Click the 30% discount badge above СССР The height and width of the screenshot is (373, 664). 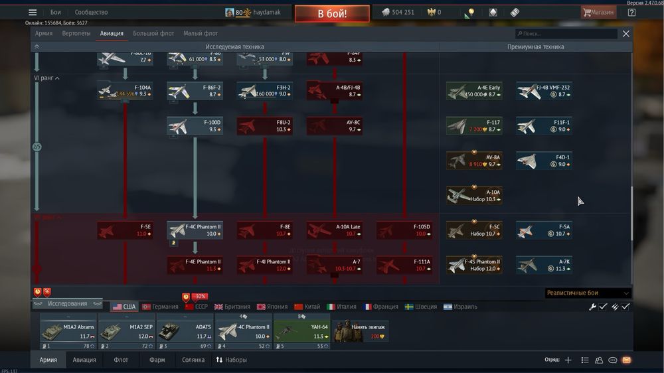coord(200,297)
